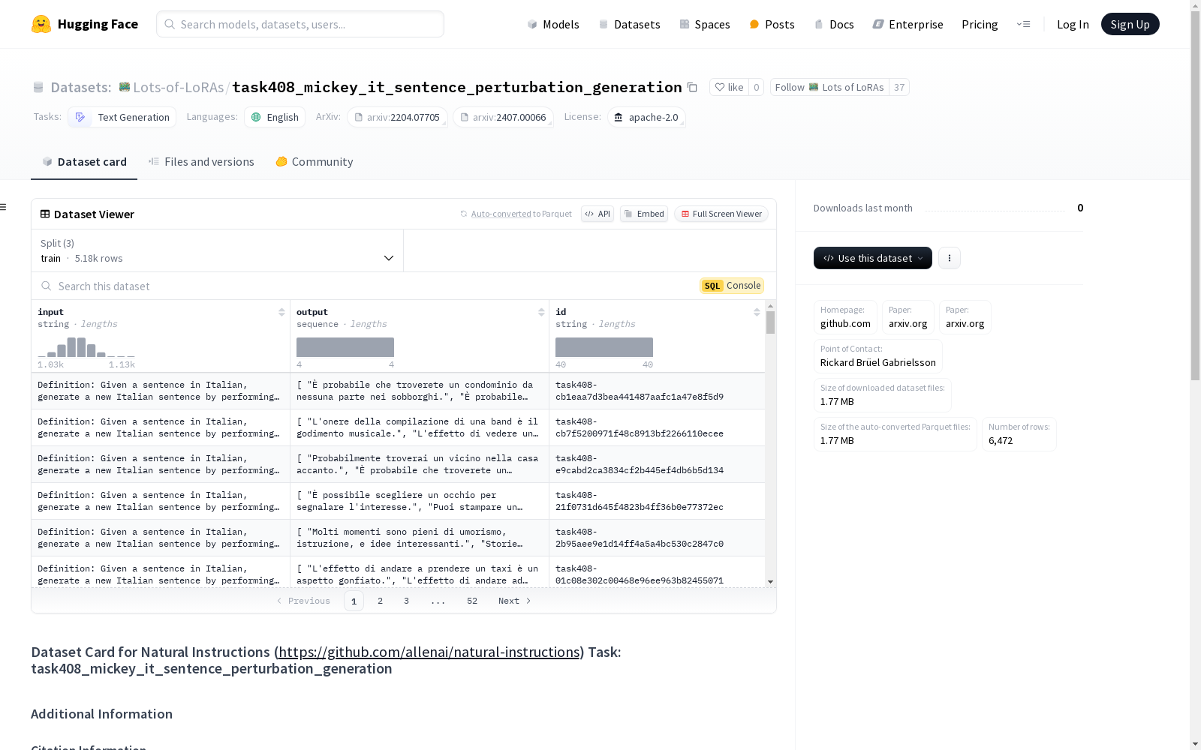
Task: Follow Lots of LoRAs
Action: (829, 87)
